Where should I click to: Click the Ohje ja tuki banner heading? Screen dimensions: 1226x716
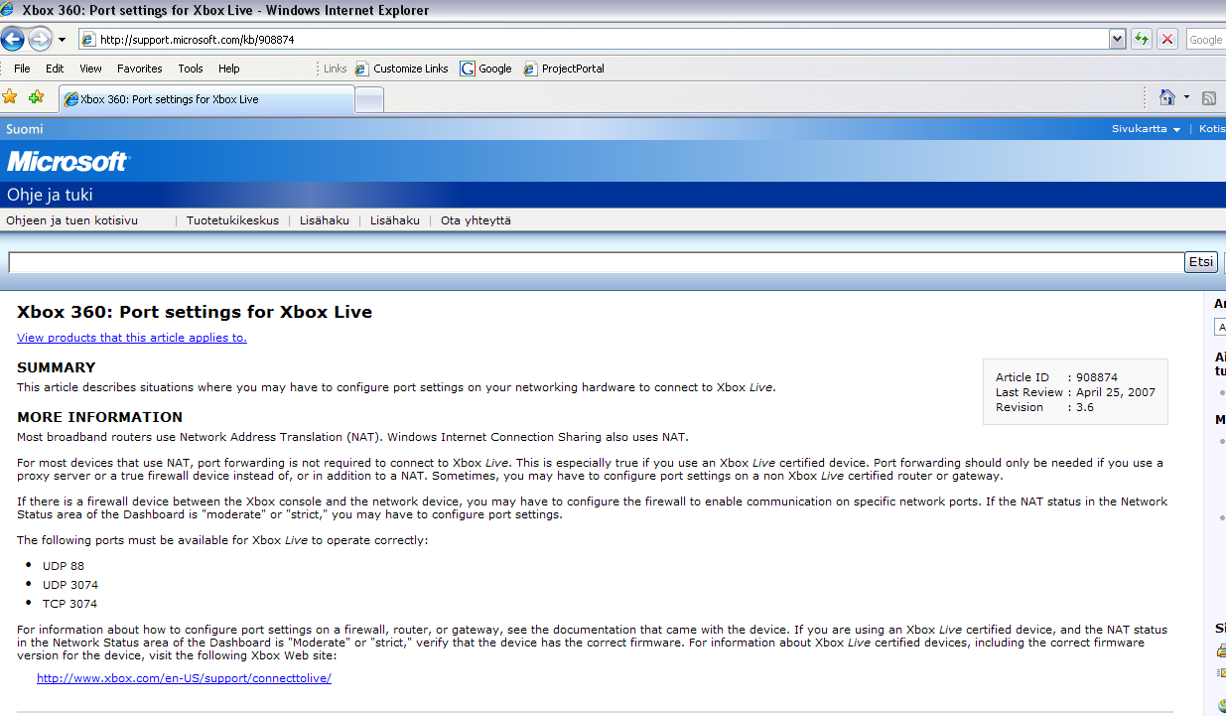(x=50, y=195)
